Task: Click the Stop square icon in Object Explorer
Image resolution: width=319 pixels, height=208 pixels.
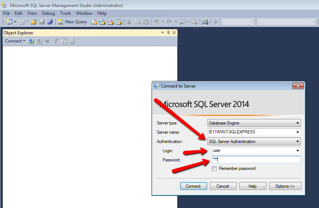Action: pyautogui.click(x=47, y=41)
